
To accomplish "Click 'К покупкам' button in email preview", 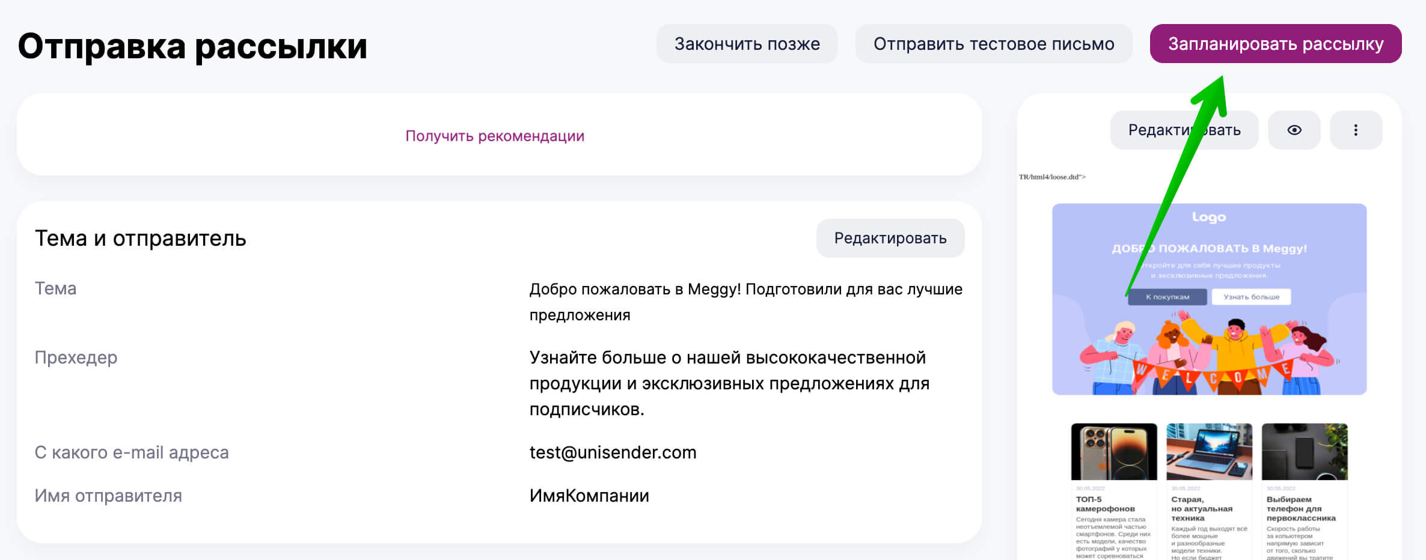I will (x=1167, y=297).
